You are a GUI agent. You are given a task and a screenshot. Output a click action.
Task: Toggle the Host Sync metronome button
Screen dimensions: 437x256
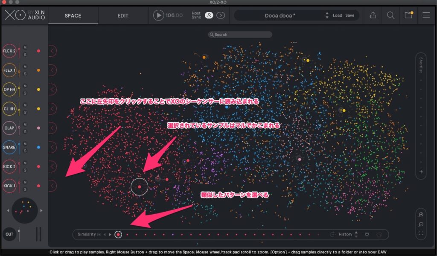pos(209,15)
